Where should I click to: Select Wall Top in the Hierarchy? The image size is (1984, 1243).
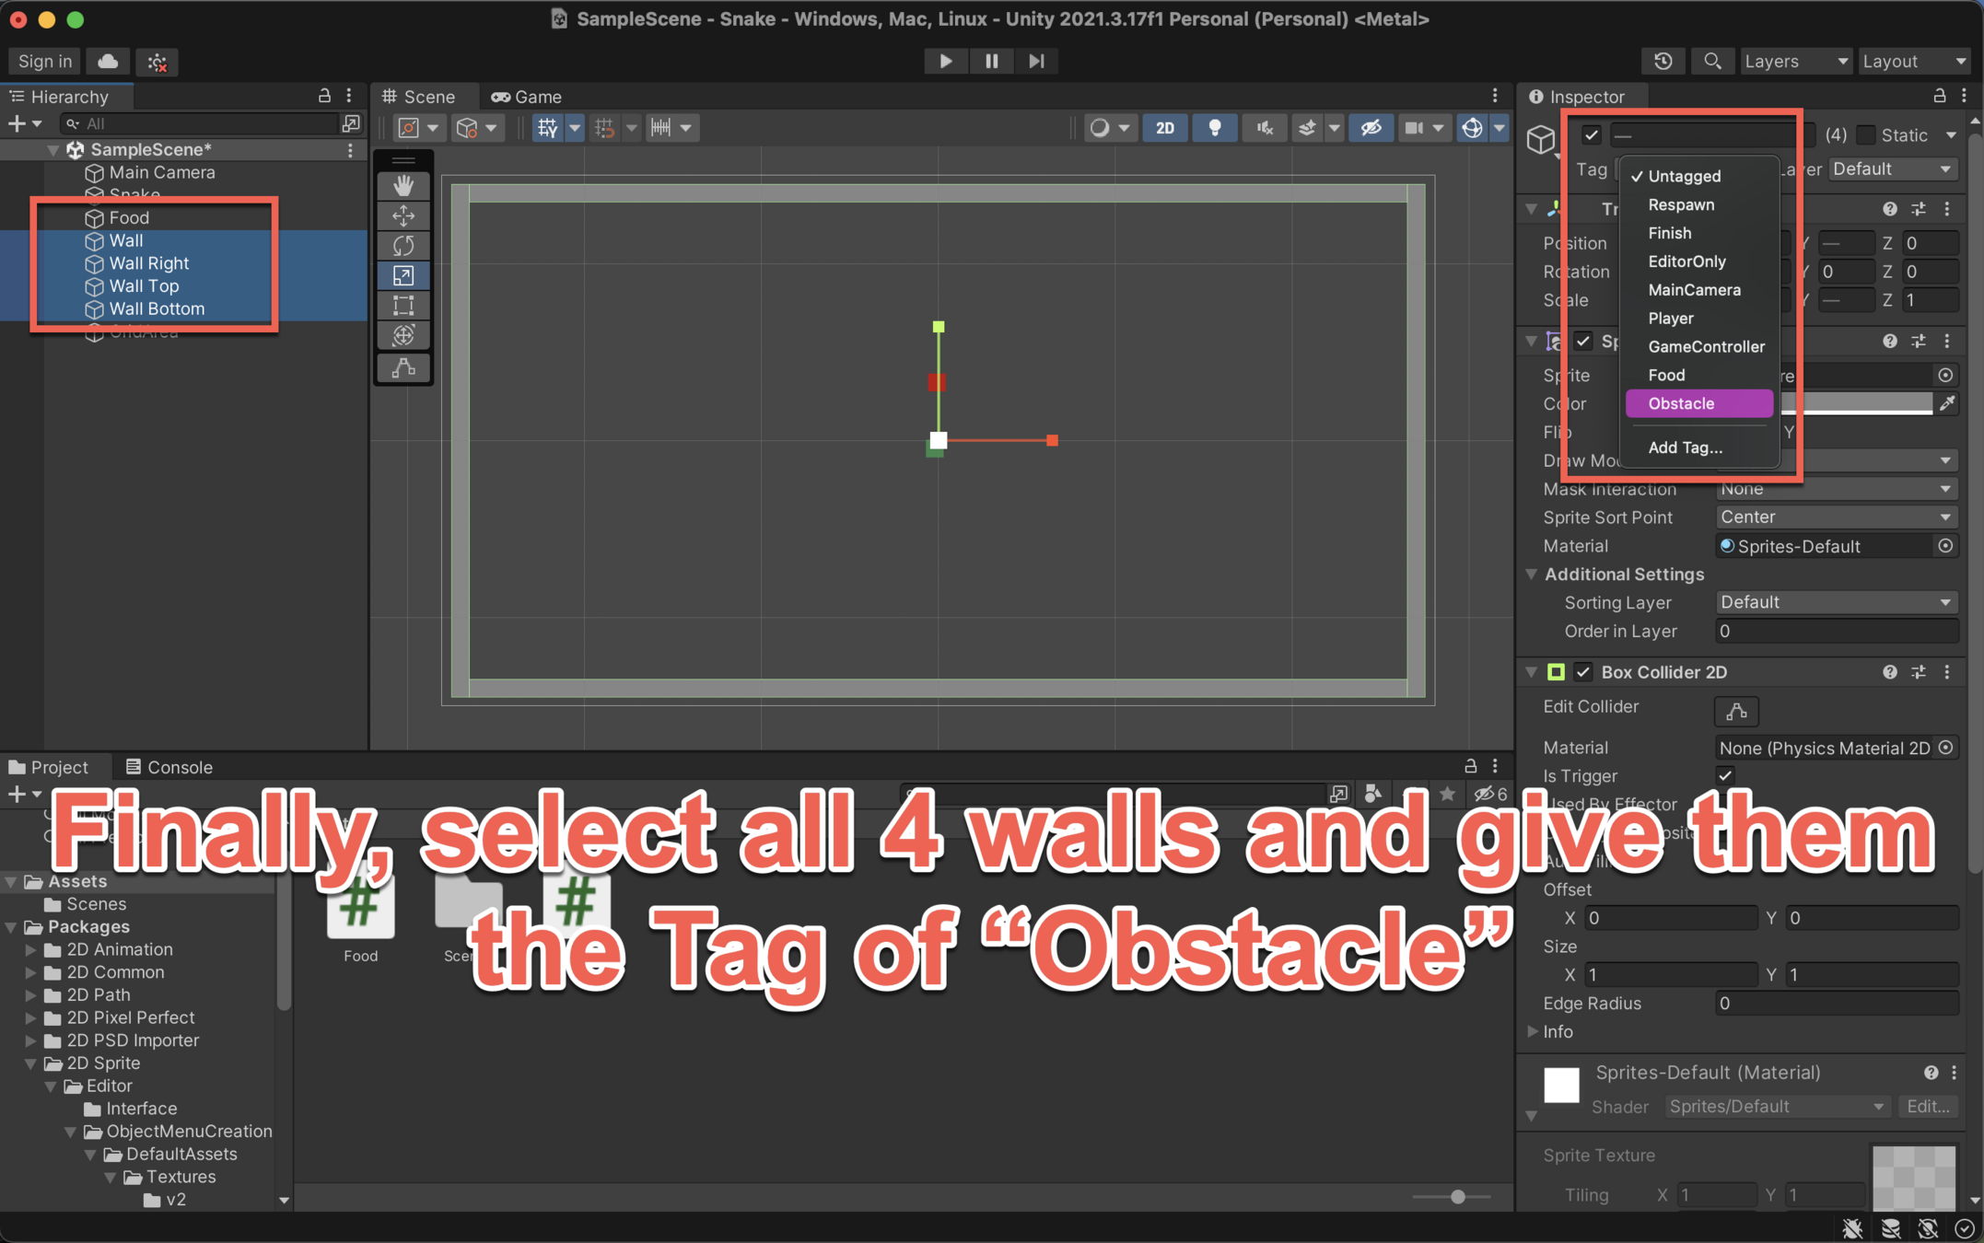click(x=144, y=285)
